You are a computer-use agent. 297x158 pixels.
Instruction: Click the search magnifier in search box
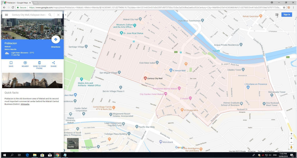pos(50,15)
